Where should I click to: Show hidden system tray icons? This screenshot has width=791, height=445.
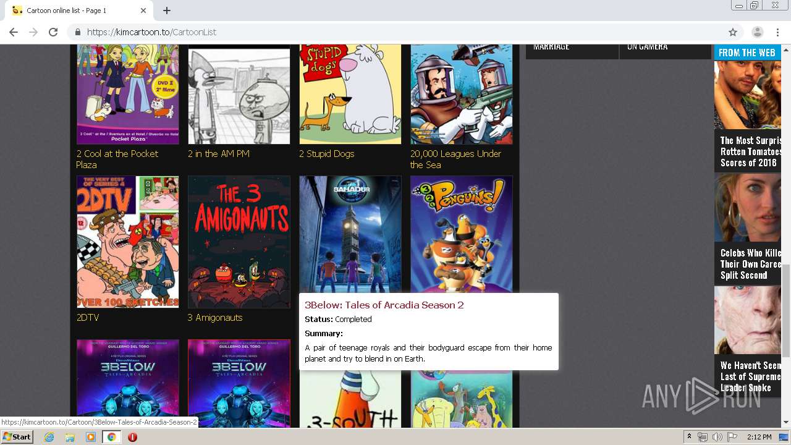(x=689, y=437)
